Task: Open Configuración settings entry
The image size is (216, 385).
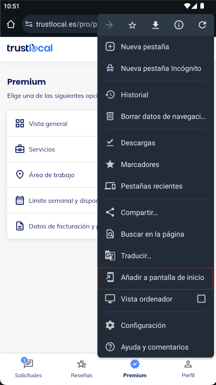Action: [156, 325]
